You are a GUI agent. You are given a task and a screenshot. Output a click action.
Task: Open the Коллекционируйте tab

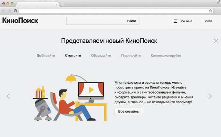166,55
